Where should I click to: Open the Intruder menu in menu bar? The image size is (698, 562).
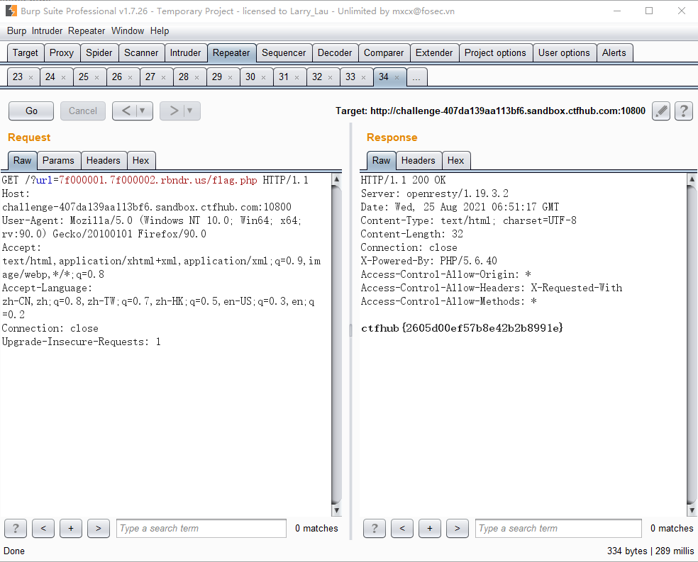(x=48, y=30)
